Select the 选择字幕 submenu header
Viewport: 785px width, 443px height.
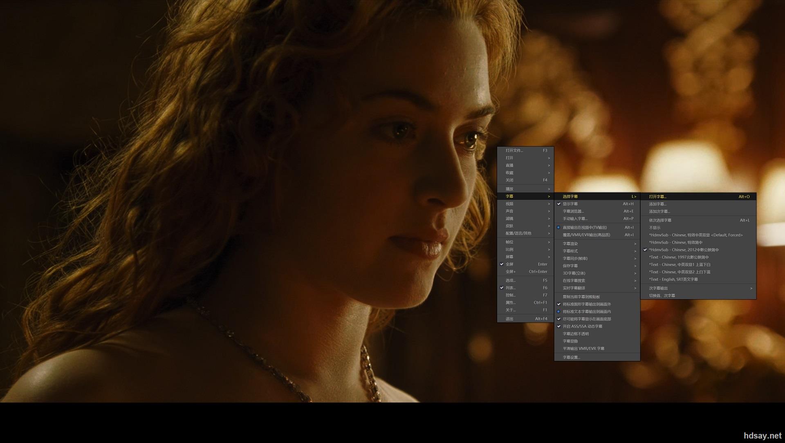[597, 197]
